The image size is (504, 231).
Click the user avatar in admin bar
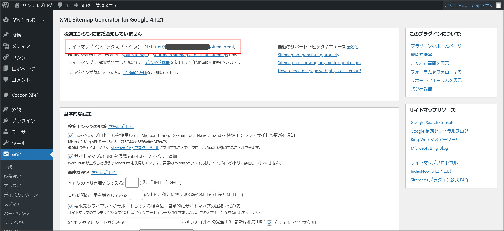tap(498, 6)
